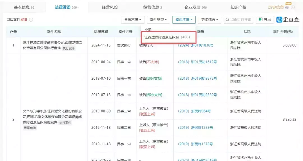Open the 经营风险 tab
This screenshot has height=161, width=303.
coord(110,7)
